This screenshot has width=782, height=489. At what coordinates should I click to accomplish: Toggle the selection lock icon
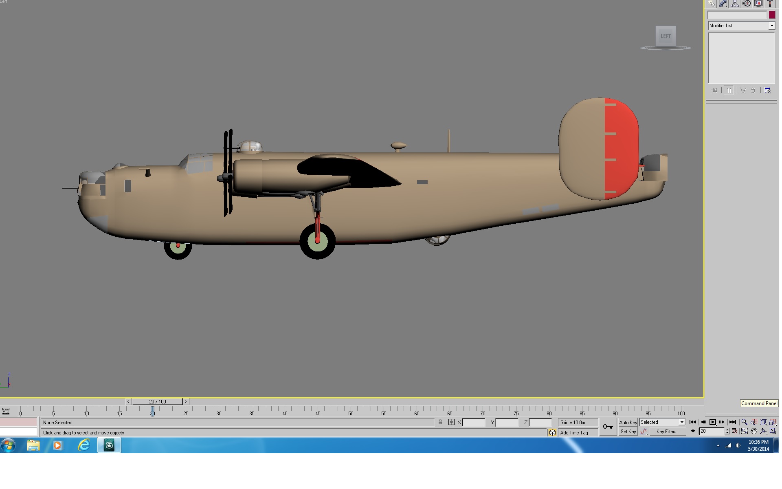coord(440,422)
